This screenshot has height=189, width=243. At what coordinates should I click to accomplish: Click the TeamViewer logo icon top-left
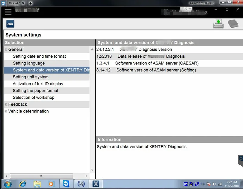3,3
